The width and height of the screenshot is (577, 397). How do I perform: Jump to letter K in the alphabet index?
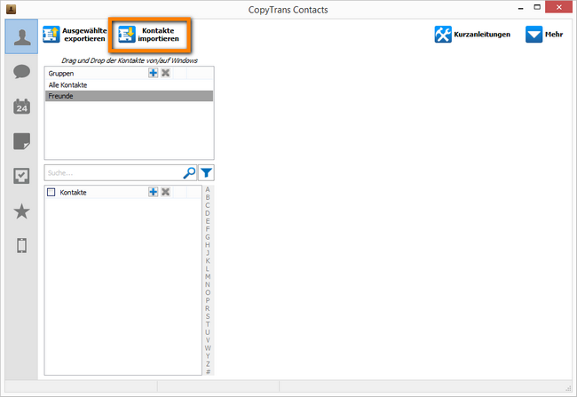pyautogui.click(x=208, y=261)
